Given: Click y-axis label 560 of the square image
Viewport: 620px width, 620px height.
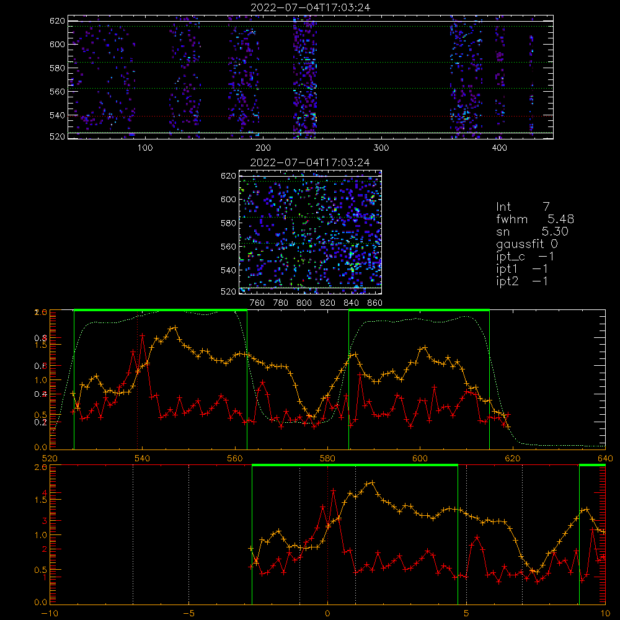Looking at the screenshot, I should pyautogui.click(x=228, y=247).
